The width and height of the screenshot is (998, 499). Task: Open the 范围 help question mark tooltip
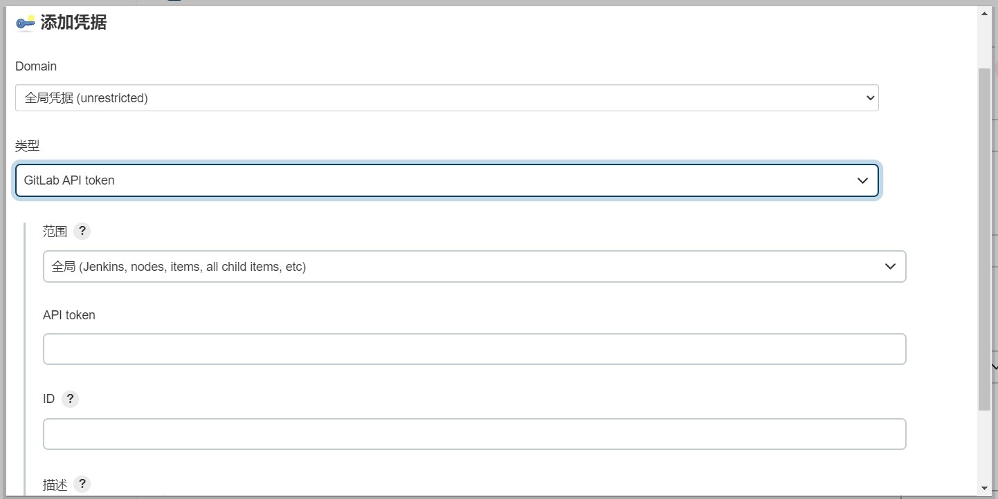(82, 231)
